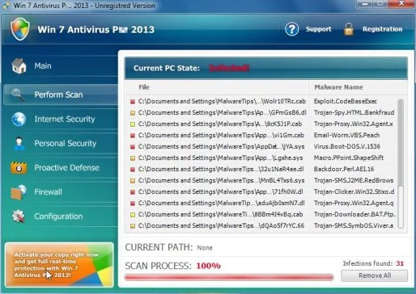Open Proactive Defense section
This screenshot has height=294, width=416.
pos(61,167)
